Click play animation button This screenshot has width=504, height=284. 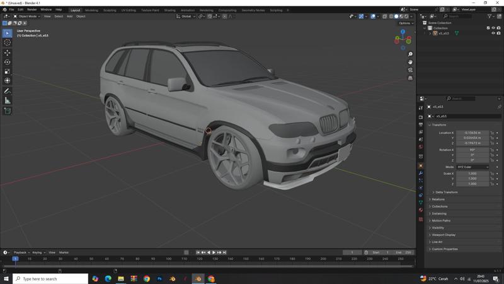pos(214,252)
